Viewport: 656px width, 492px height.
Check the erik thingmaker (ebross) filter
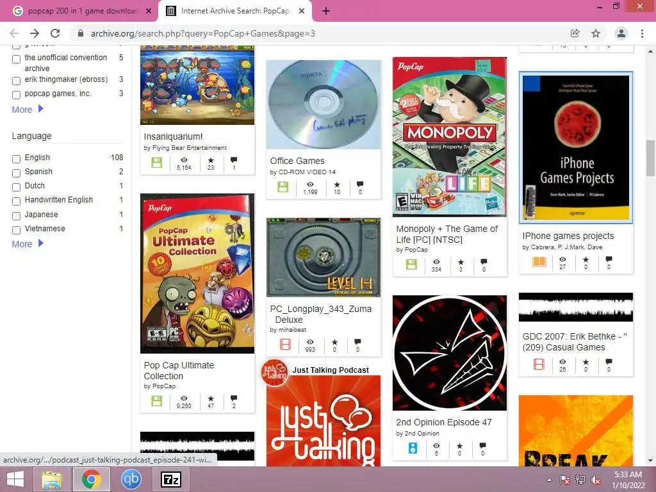pos(16,81)
